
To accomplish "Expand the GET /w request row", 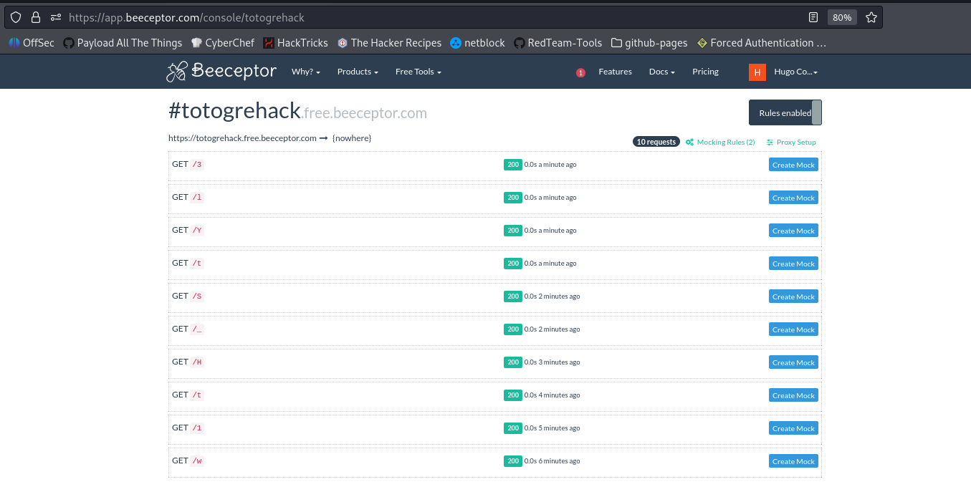I will [495, 461].
